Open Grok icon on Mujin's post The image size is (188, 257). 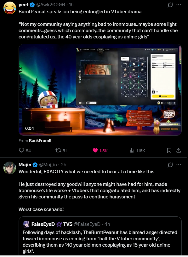(170, 165)
